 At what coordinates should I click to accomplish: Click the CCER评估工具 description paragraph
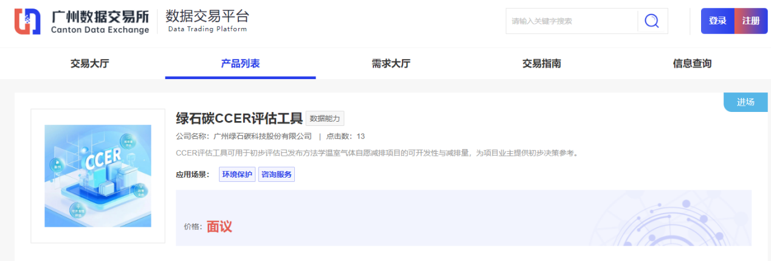[376, 153]
